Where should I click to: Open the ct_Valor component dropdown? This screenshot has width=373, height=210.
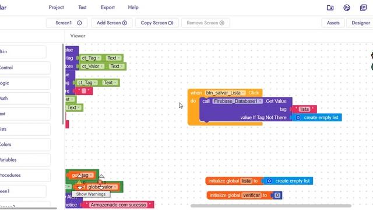(93, 66)
